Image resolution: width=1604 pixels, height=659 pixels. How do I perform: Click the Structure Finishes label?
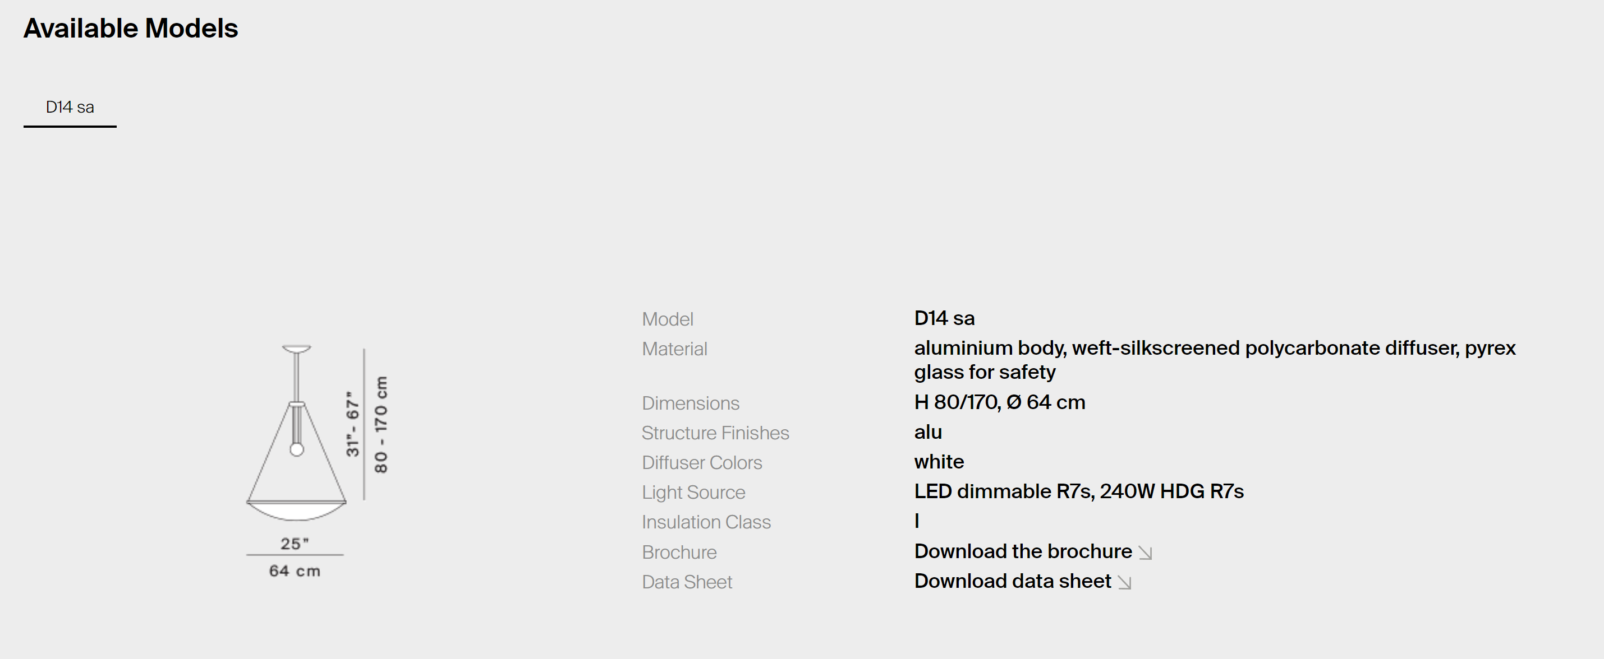pyautogui.click(x=715, y=433)
